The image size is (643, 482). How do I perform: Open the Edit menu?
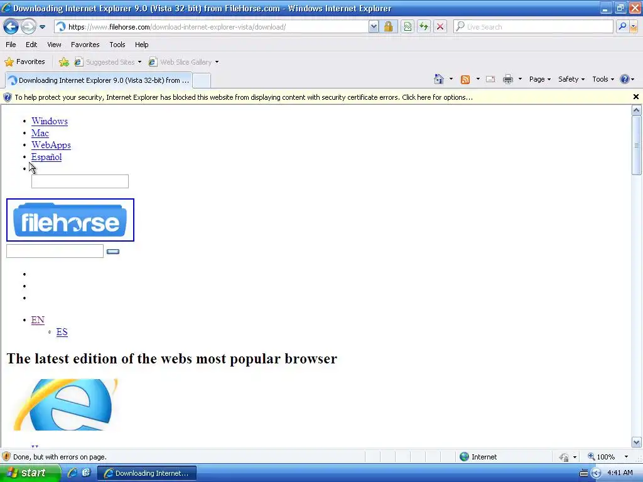pyautogui.click(x=31, y=45)
